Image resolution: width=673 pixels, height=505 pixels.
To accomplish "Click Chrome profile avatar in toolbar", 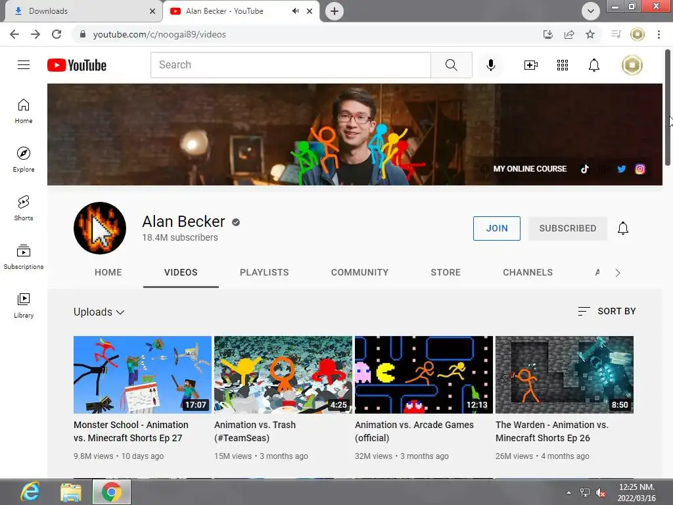I will [x=638, y=34].
